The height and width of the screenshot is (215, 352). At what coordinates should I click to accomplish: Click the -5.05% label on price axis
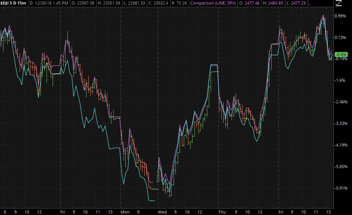click(341, 167)
